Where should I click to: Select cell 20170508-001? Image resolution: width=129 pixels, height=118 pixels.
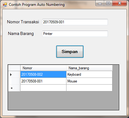43,81
